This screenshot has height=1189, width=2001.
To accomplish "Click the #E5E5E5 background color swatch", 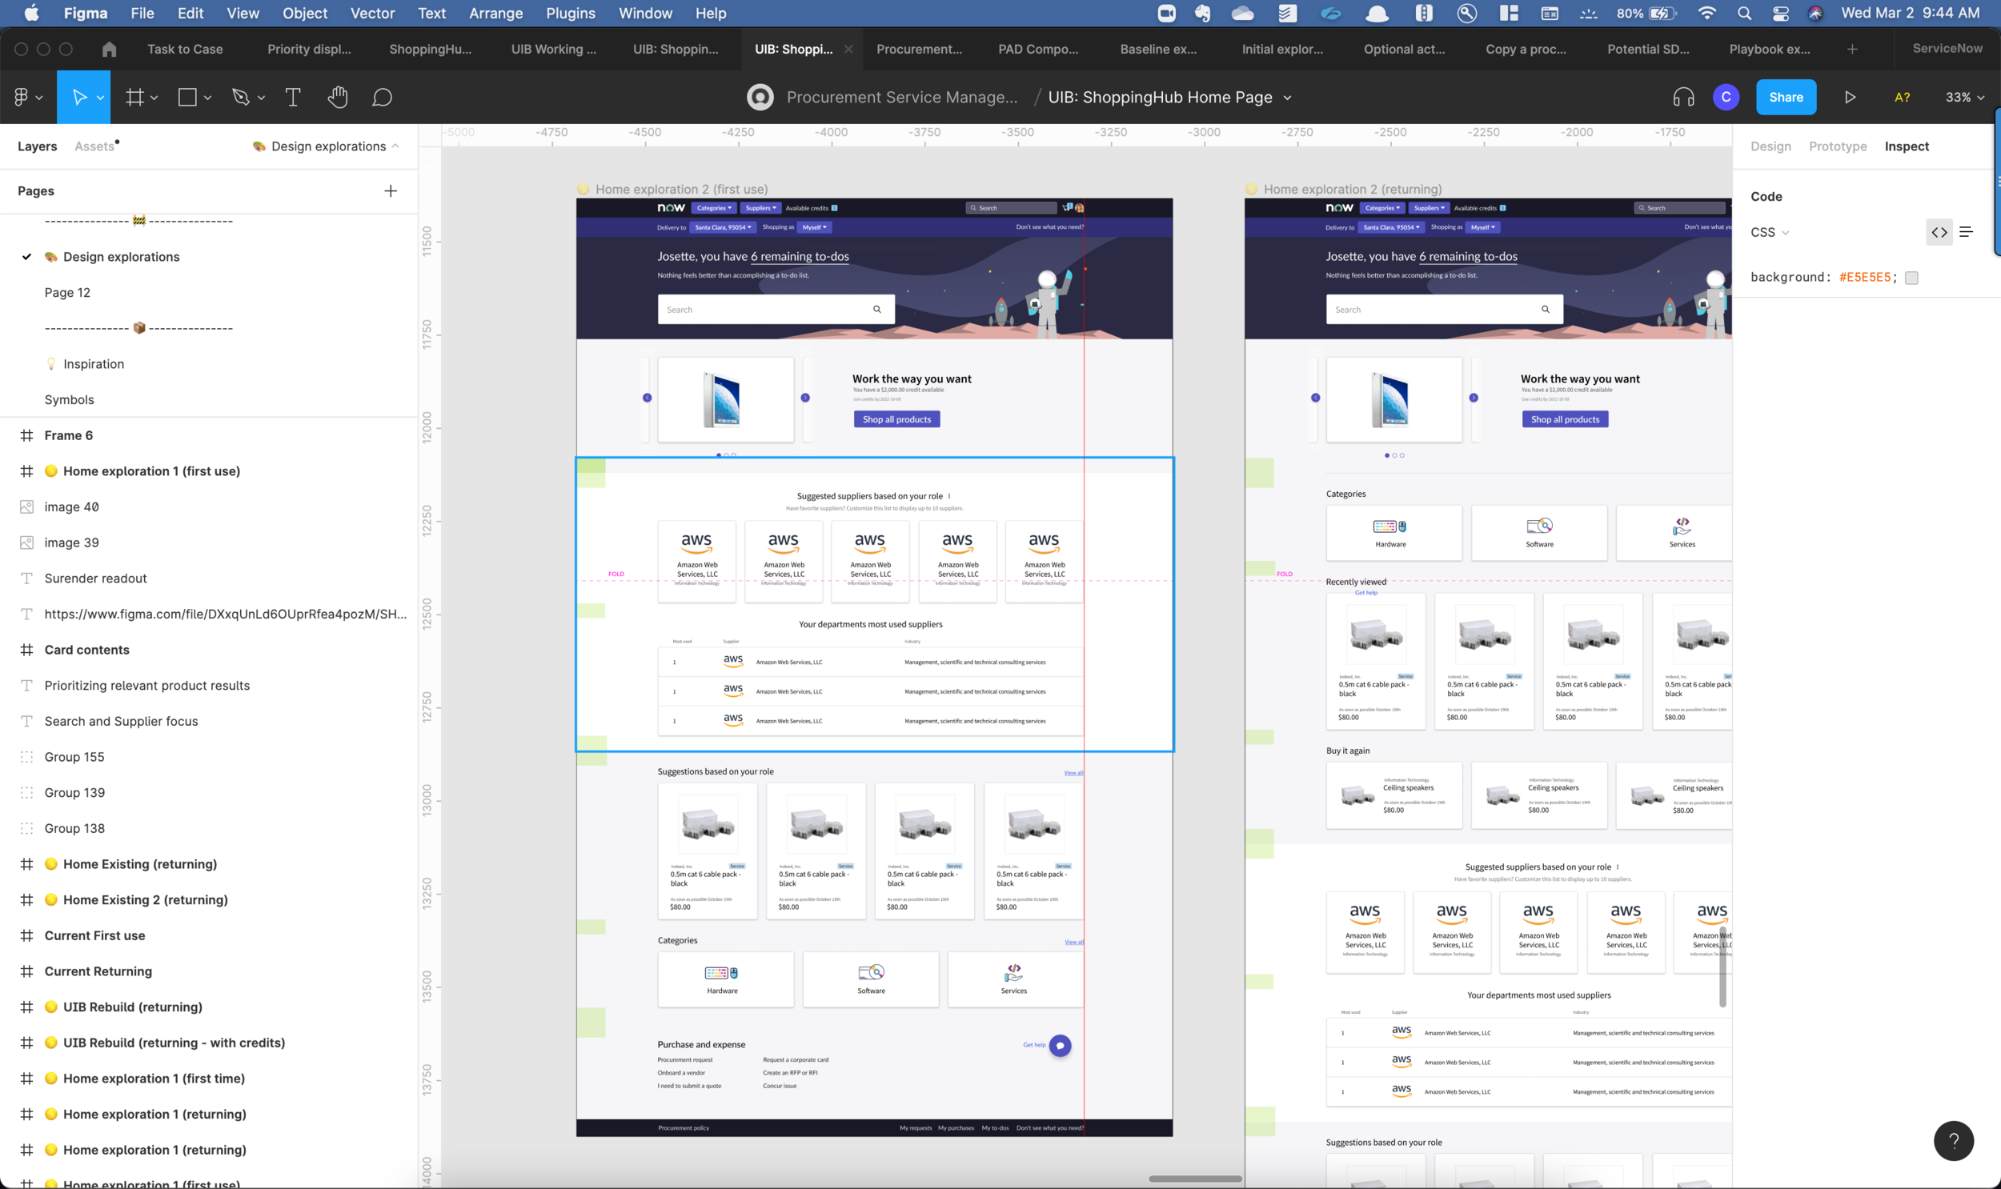I will [x=1911, y=278].
